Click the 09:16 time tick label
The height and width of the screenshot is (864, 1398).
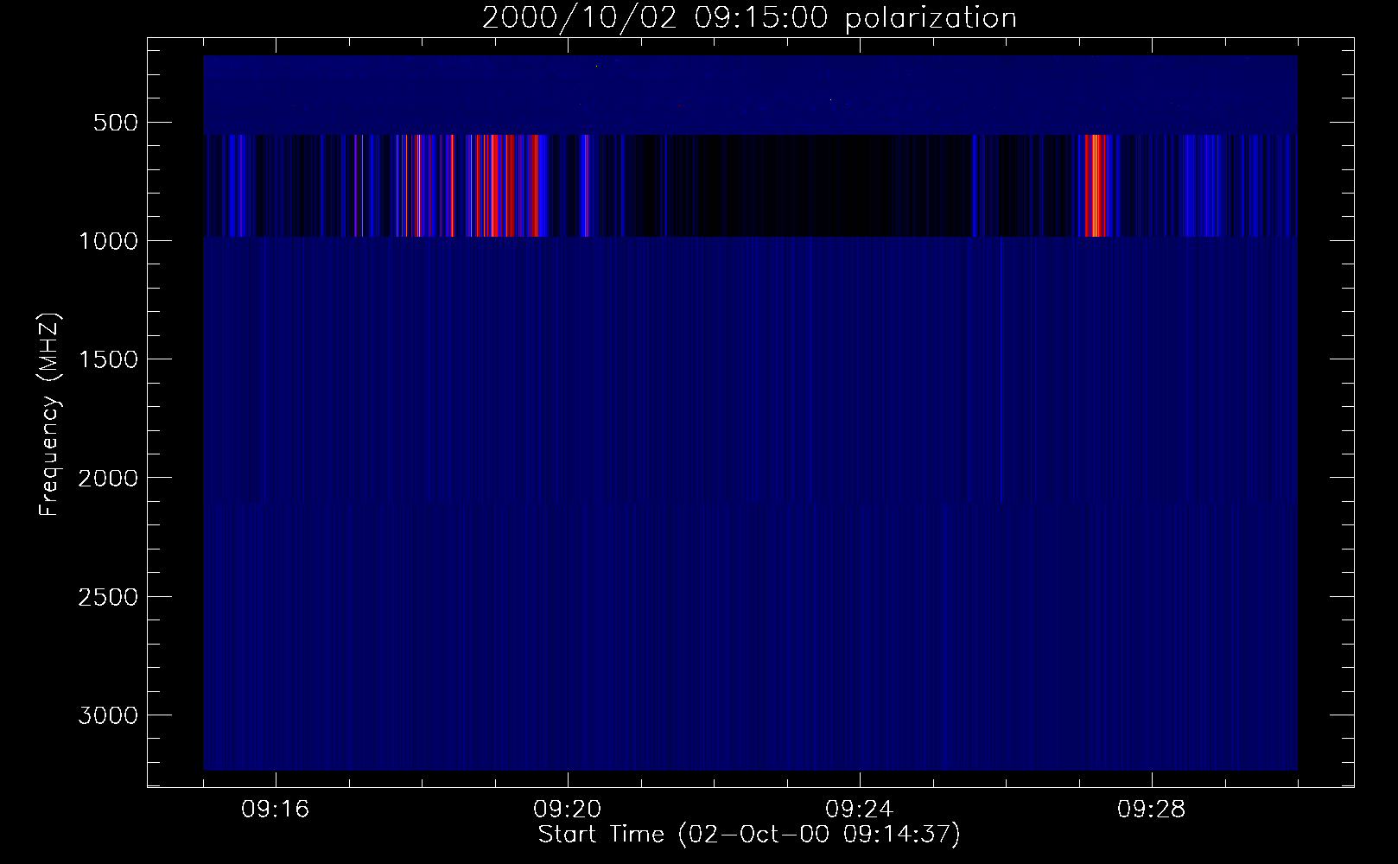(x=276, y=810)
